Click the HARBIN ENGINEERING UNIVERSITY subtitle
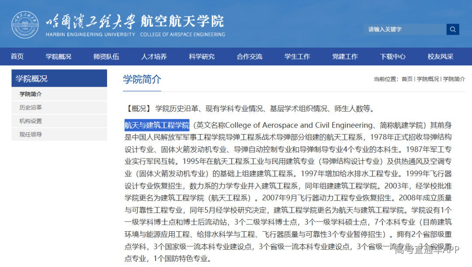The width and height of the screenshot is (472, 267). (x=90, y=34)
